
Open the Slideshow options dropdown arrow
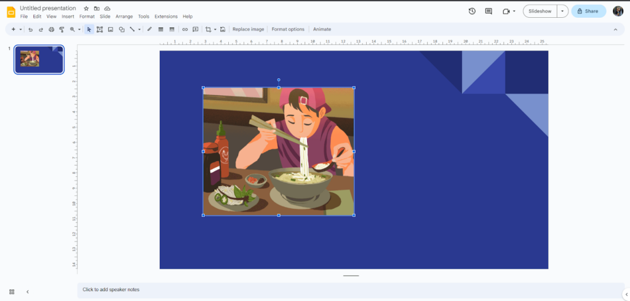[562, 11]
